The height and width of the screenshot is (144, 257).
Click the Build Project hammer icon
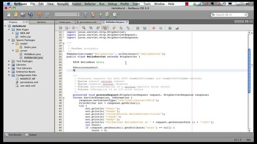[85, 15]
